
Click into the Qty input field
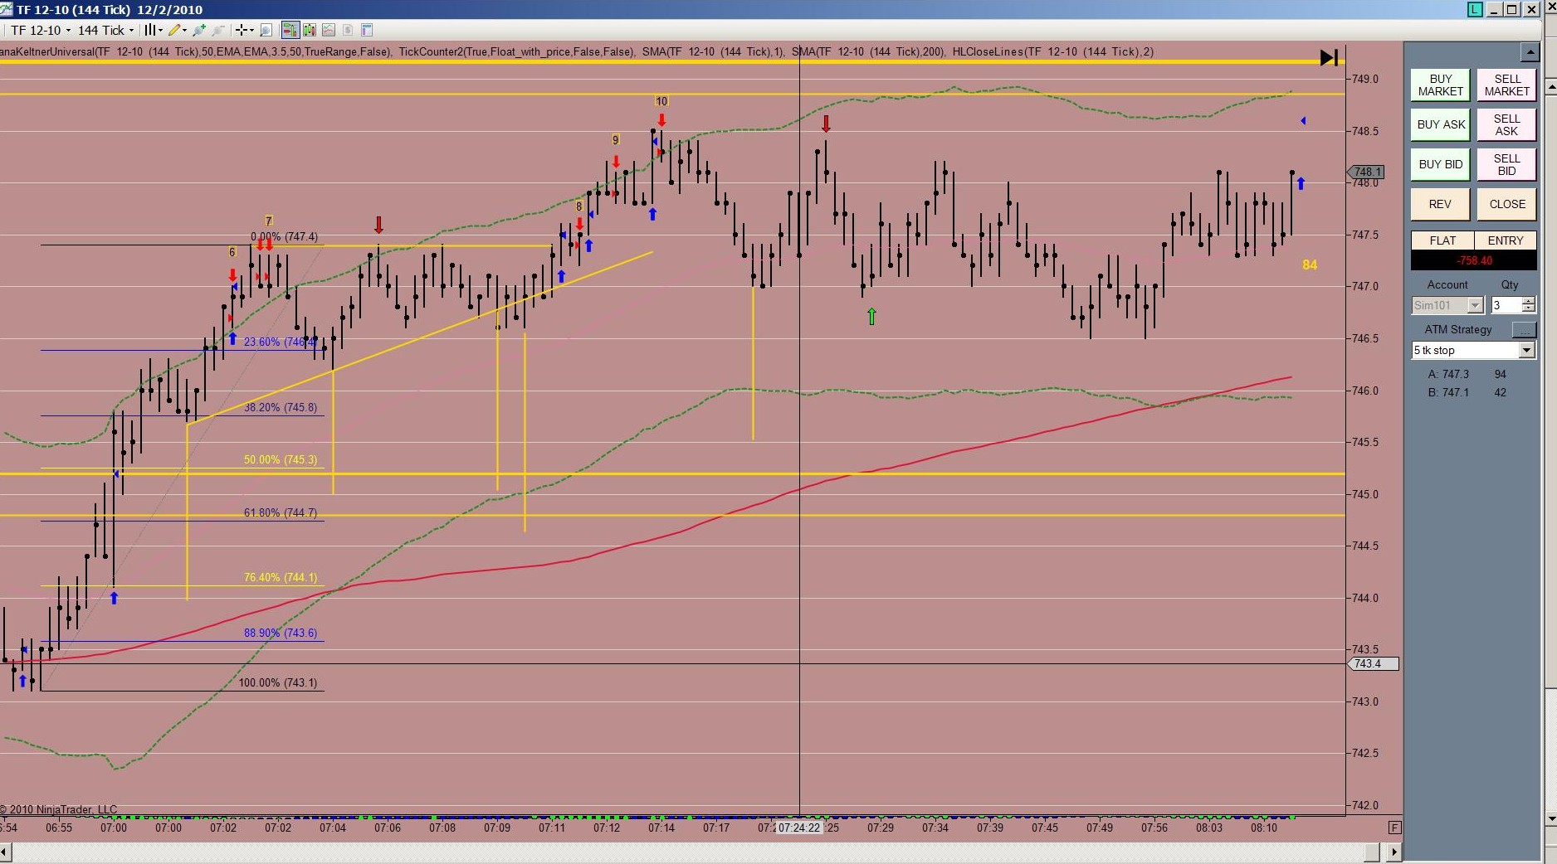click(x=1506, y=305)
